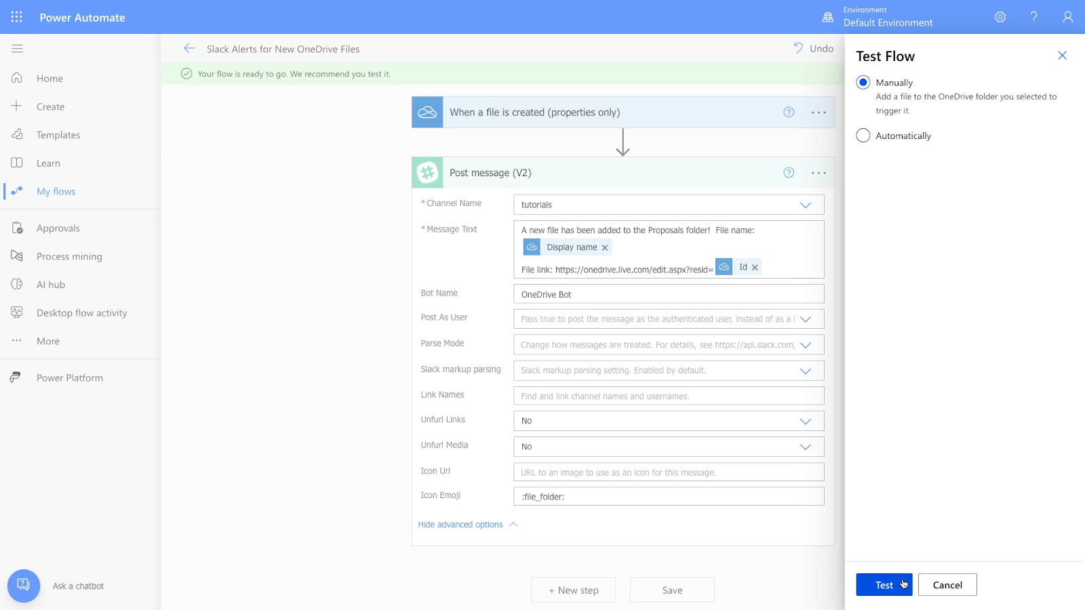The height and width of the screenshot is (610, 1085).
Task: Open the Help question mark in header
Action: pyautogui.click(x=1034, y=17)
